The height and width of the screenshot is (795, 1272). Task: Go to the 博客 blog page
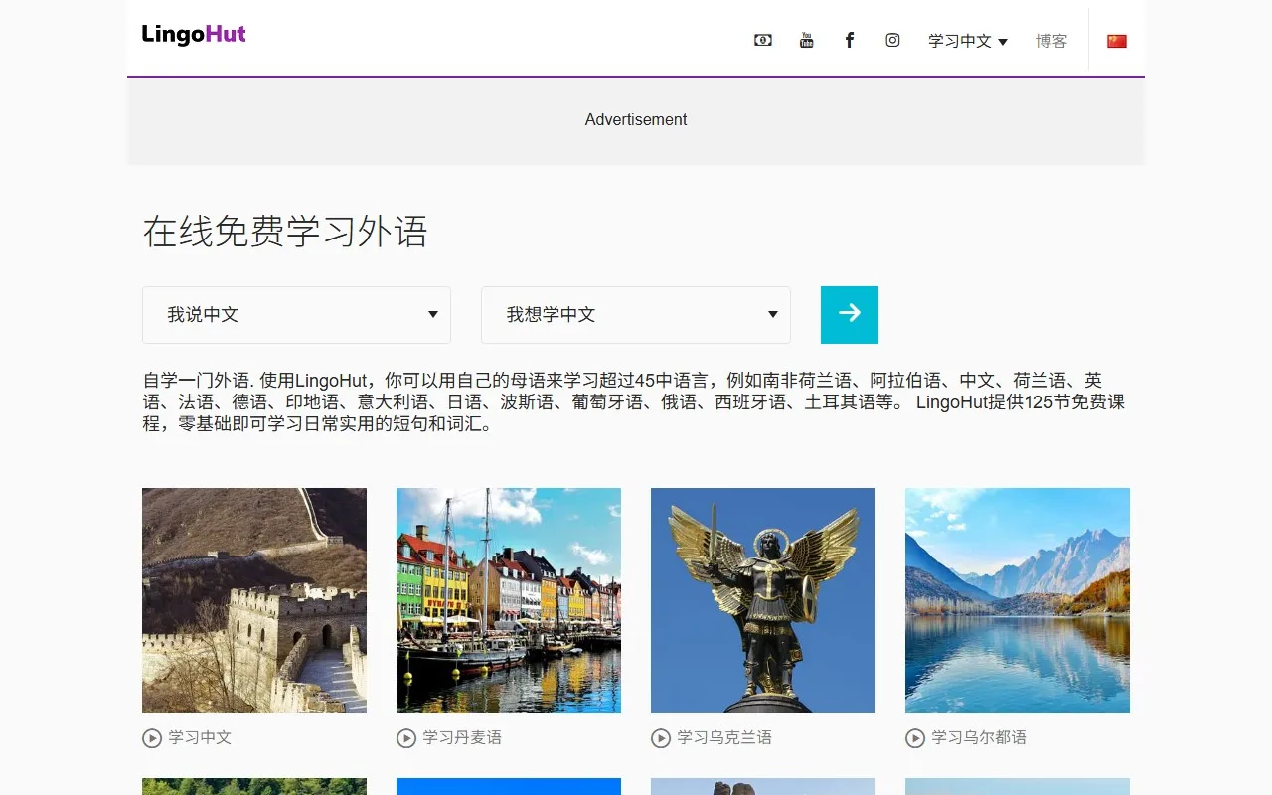pyautogui.click(x=1051, y=41)
